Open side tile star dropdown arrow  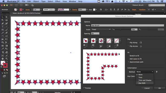pyautogui.click(x=97, y=41)
